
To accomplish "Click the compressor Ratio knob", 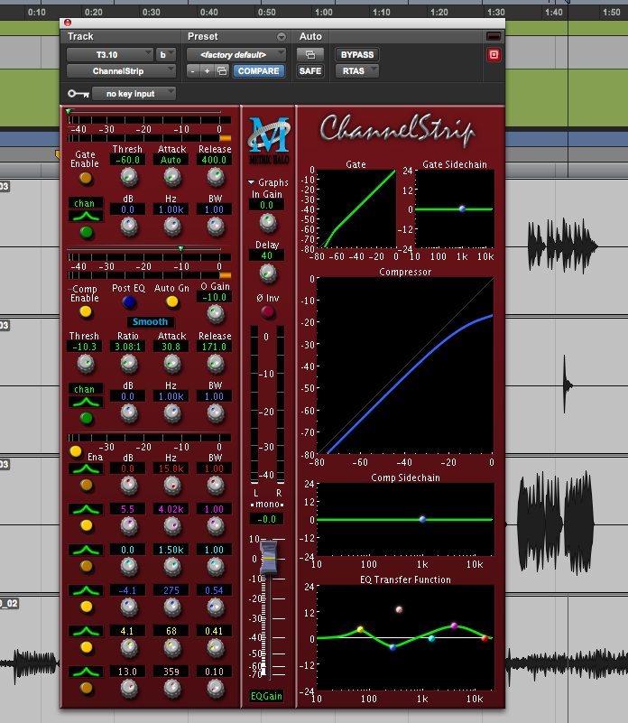I will tap(129, 364).
